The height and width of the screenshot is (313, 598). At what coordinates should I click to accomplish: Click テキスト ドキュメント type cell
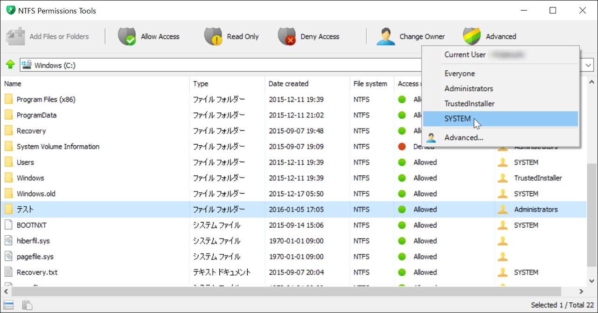tap(222, 272)
